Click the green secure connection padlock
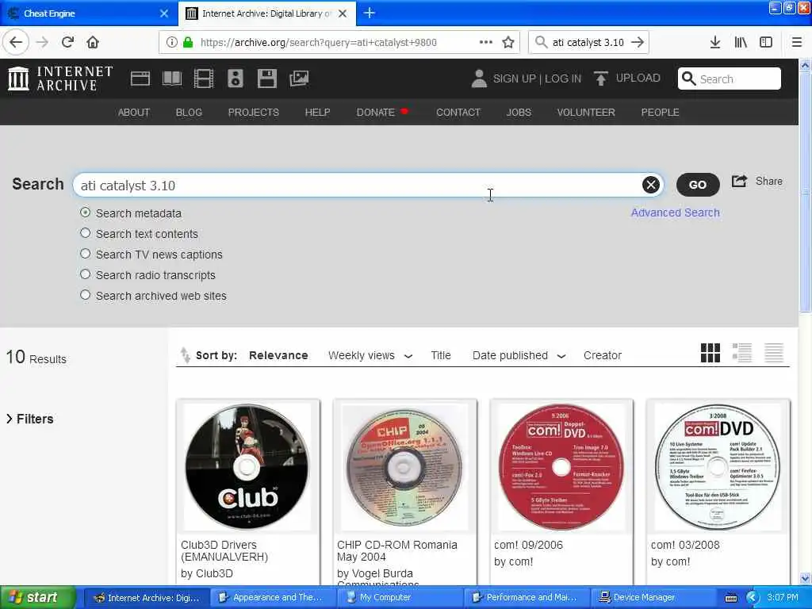812x609 pixels. click(x=188, y=42)
